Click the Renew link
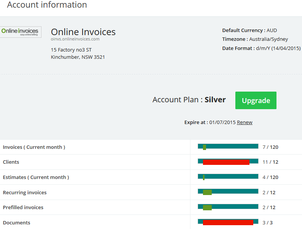 [x=244, y=123]
